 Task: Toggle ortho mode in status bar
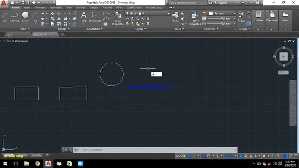(204, 156)
